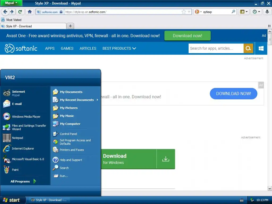
Task: Open My Documents folder
Action: 76,92
